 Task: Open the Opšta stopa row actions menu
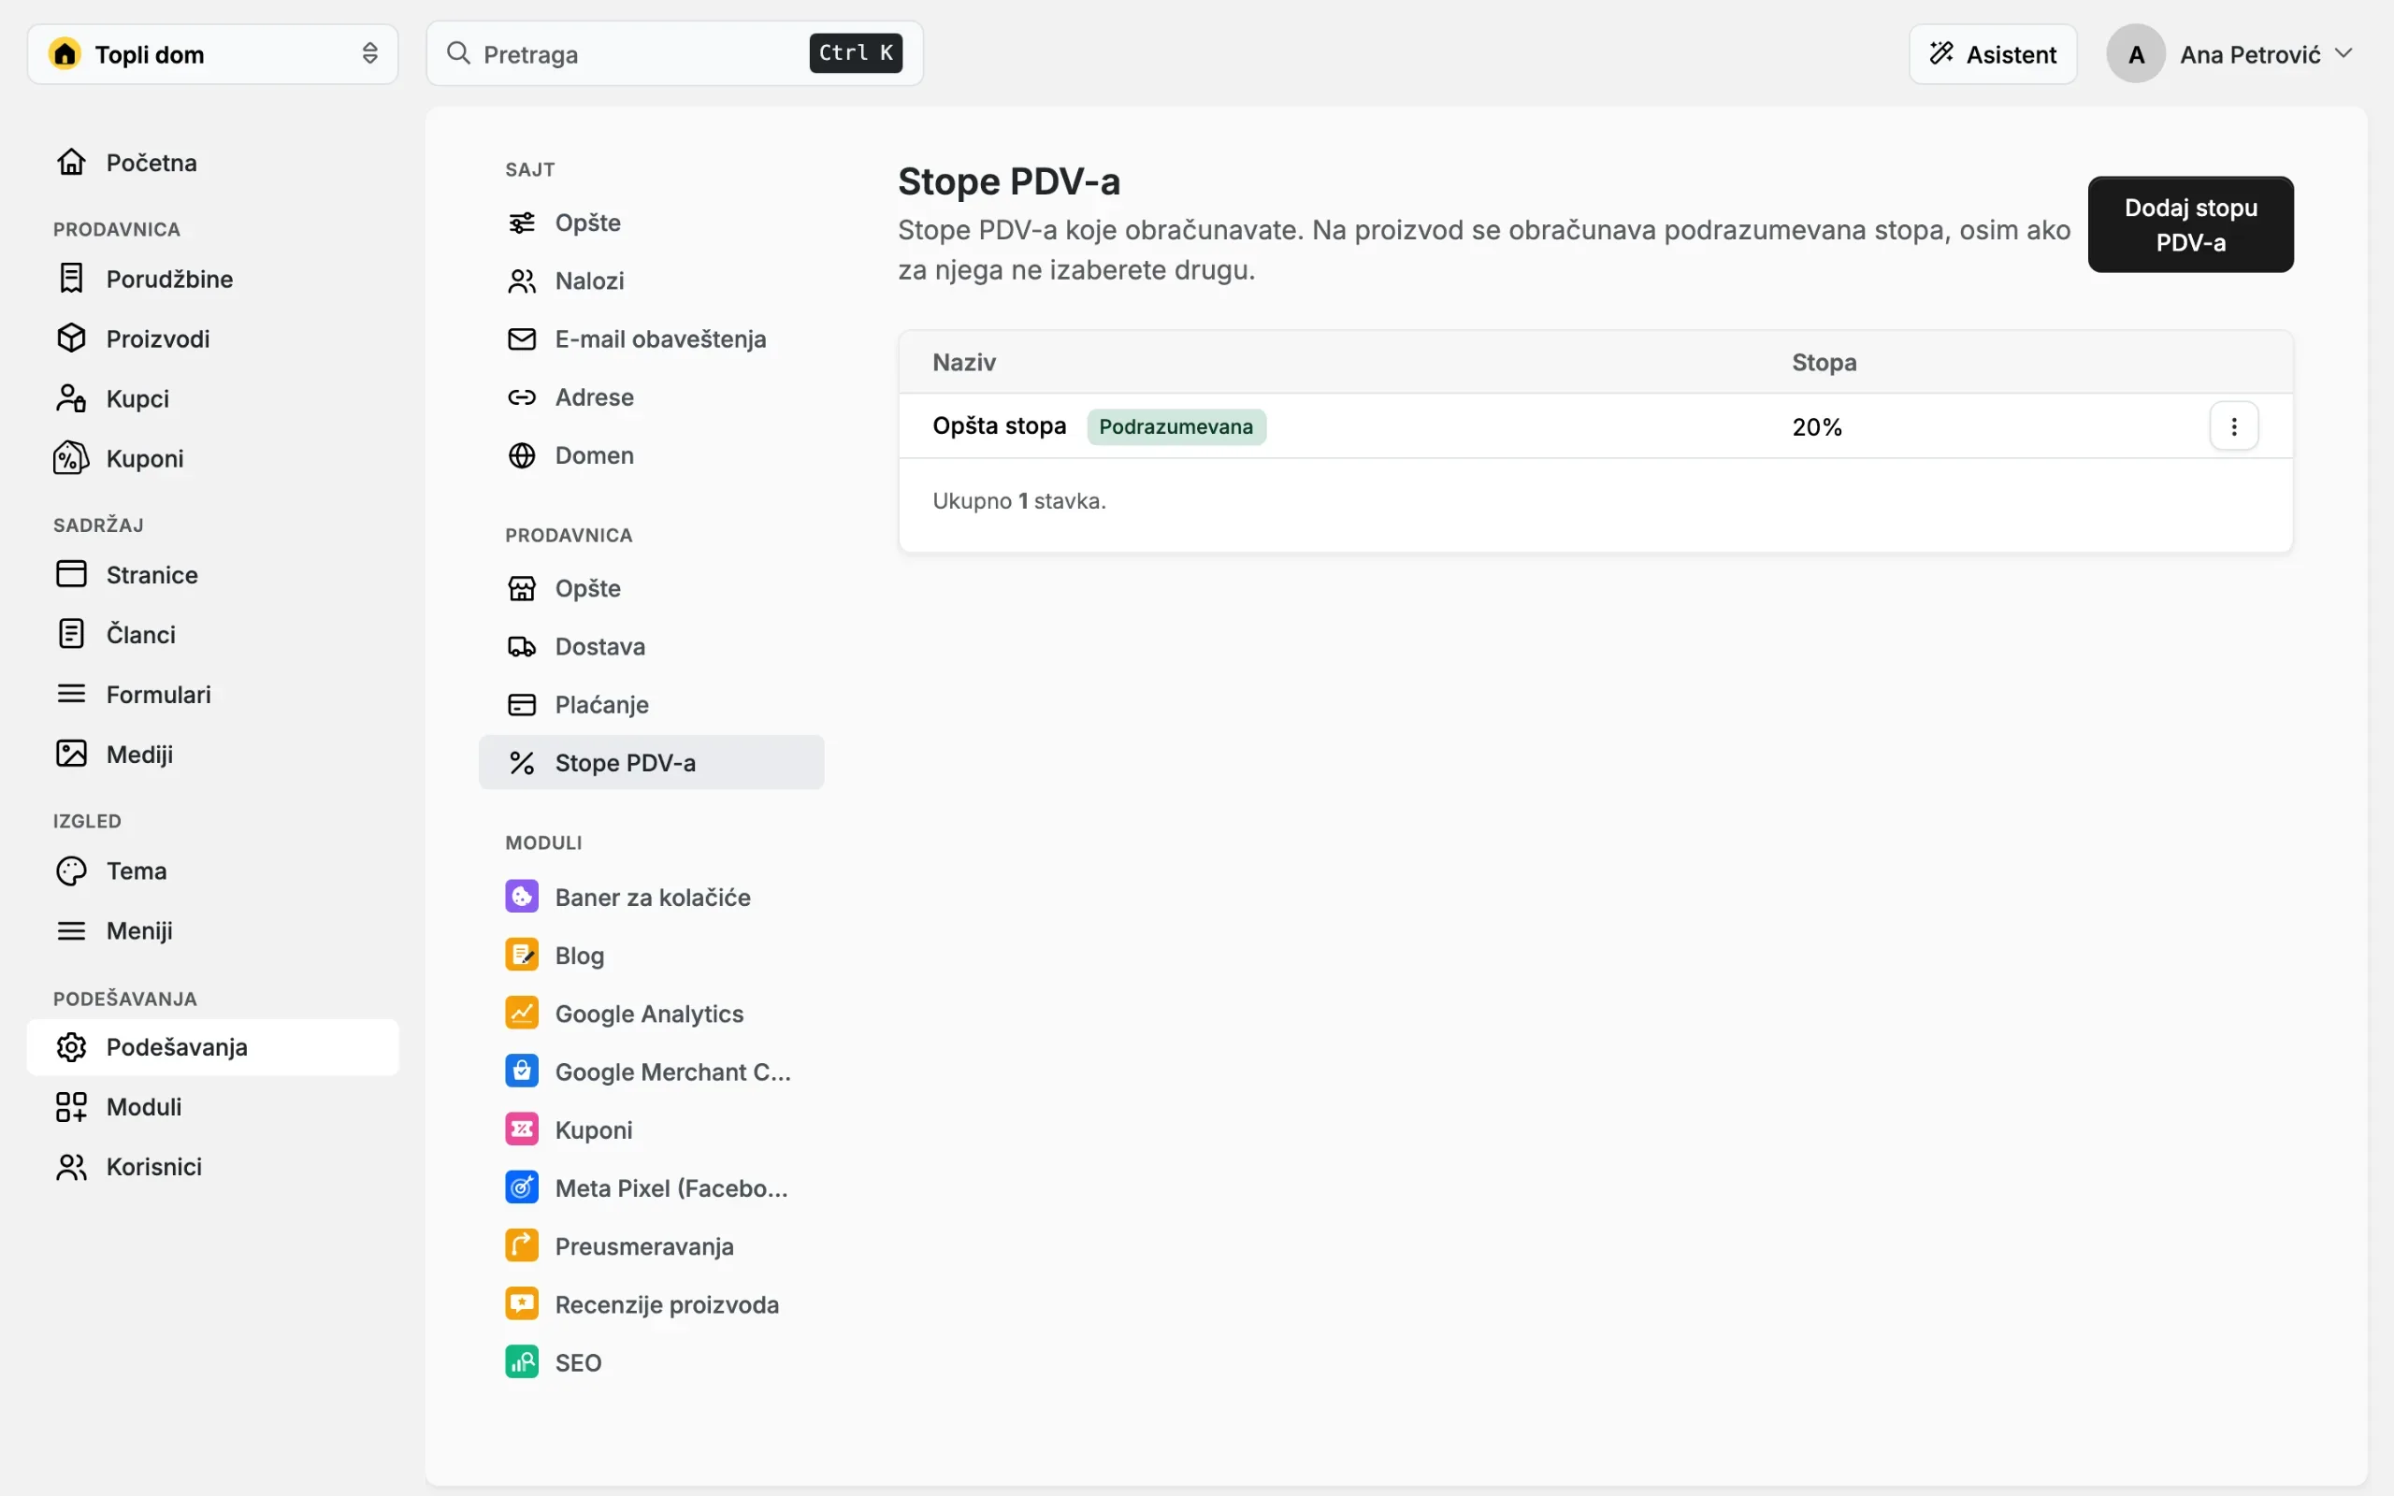click(x=2234, y=426)
